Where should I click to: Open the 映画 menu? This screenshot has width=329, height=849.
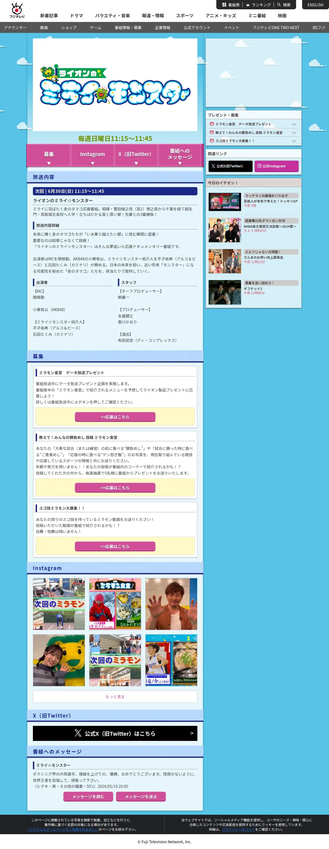pos(282,15)
